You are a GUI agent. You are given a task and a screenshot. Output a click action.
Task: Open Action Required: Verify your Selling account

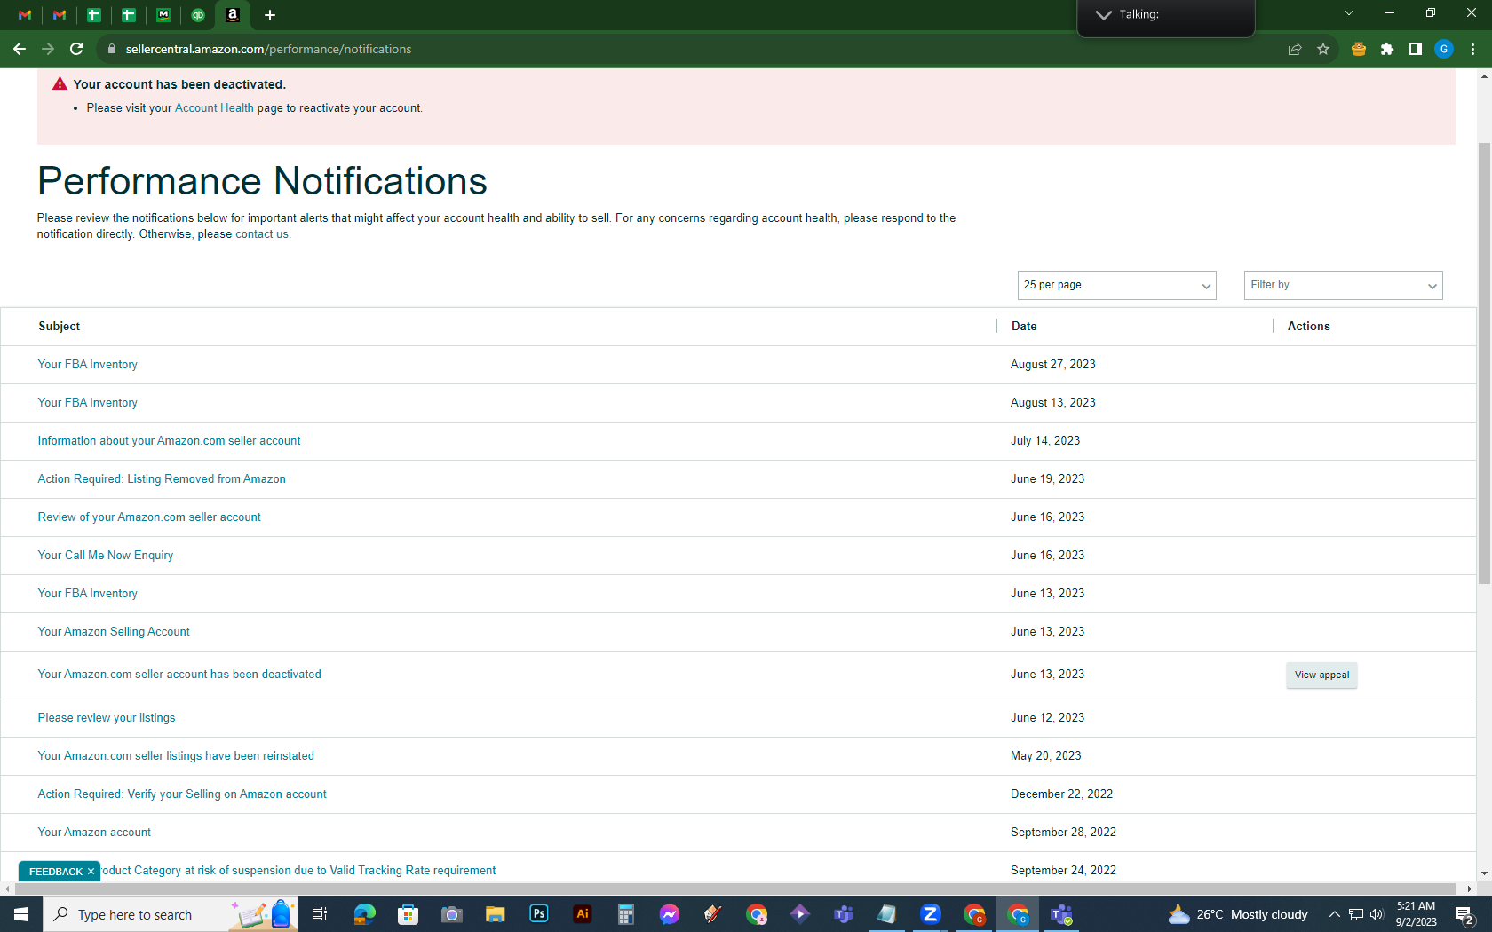click(182, 794)
